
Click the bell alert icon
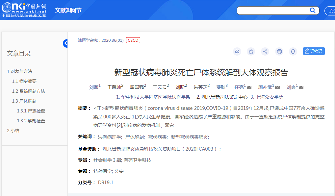tap(293, 51)
